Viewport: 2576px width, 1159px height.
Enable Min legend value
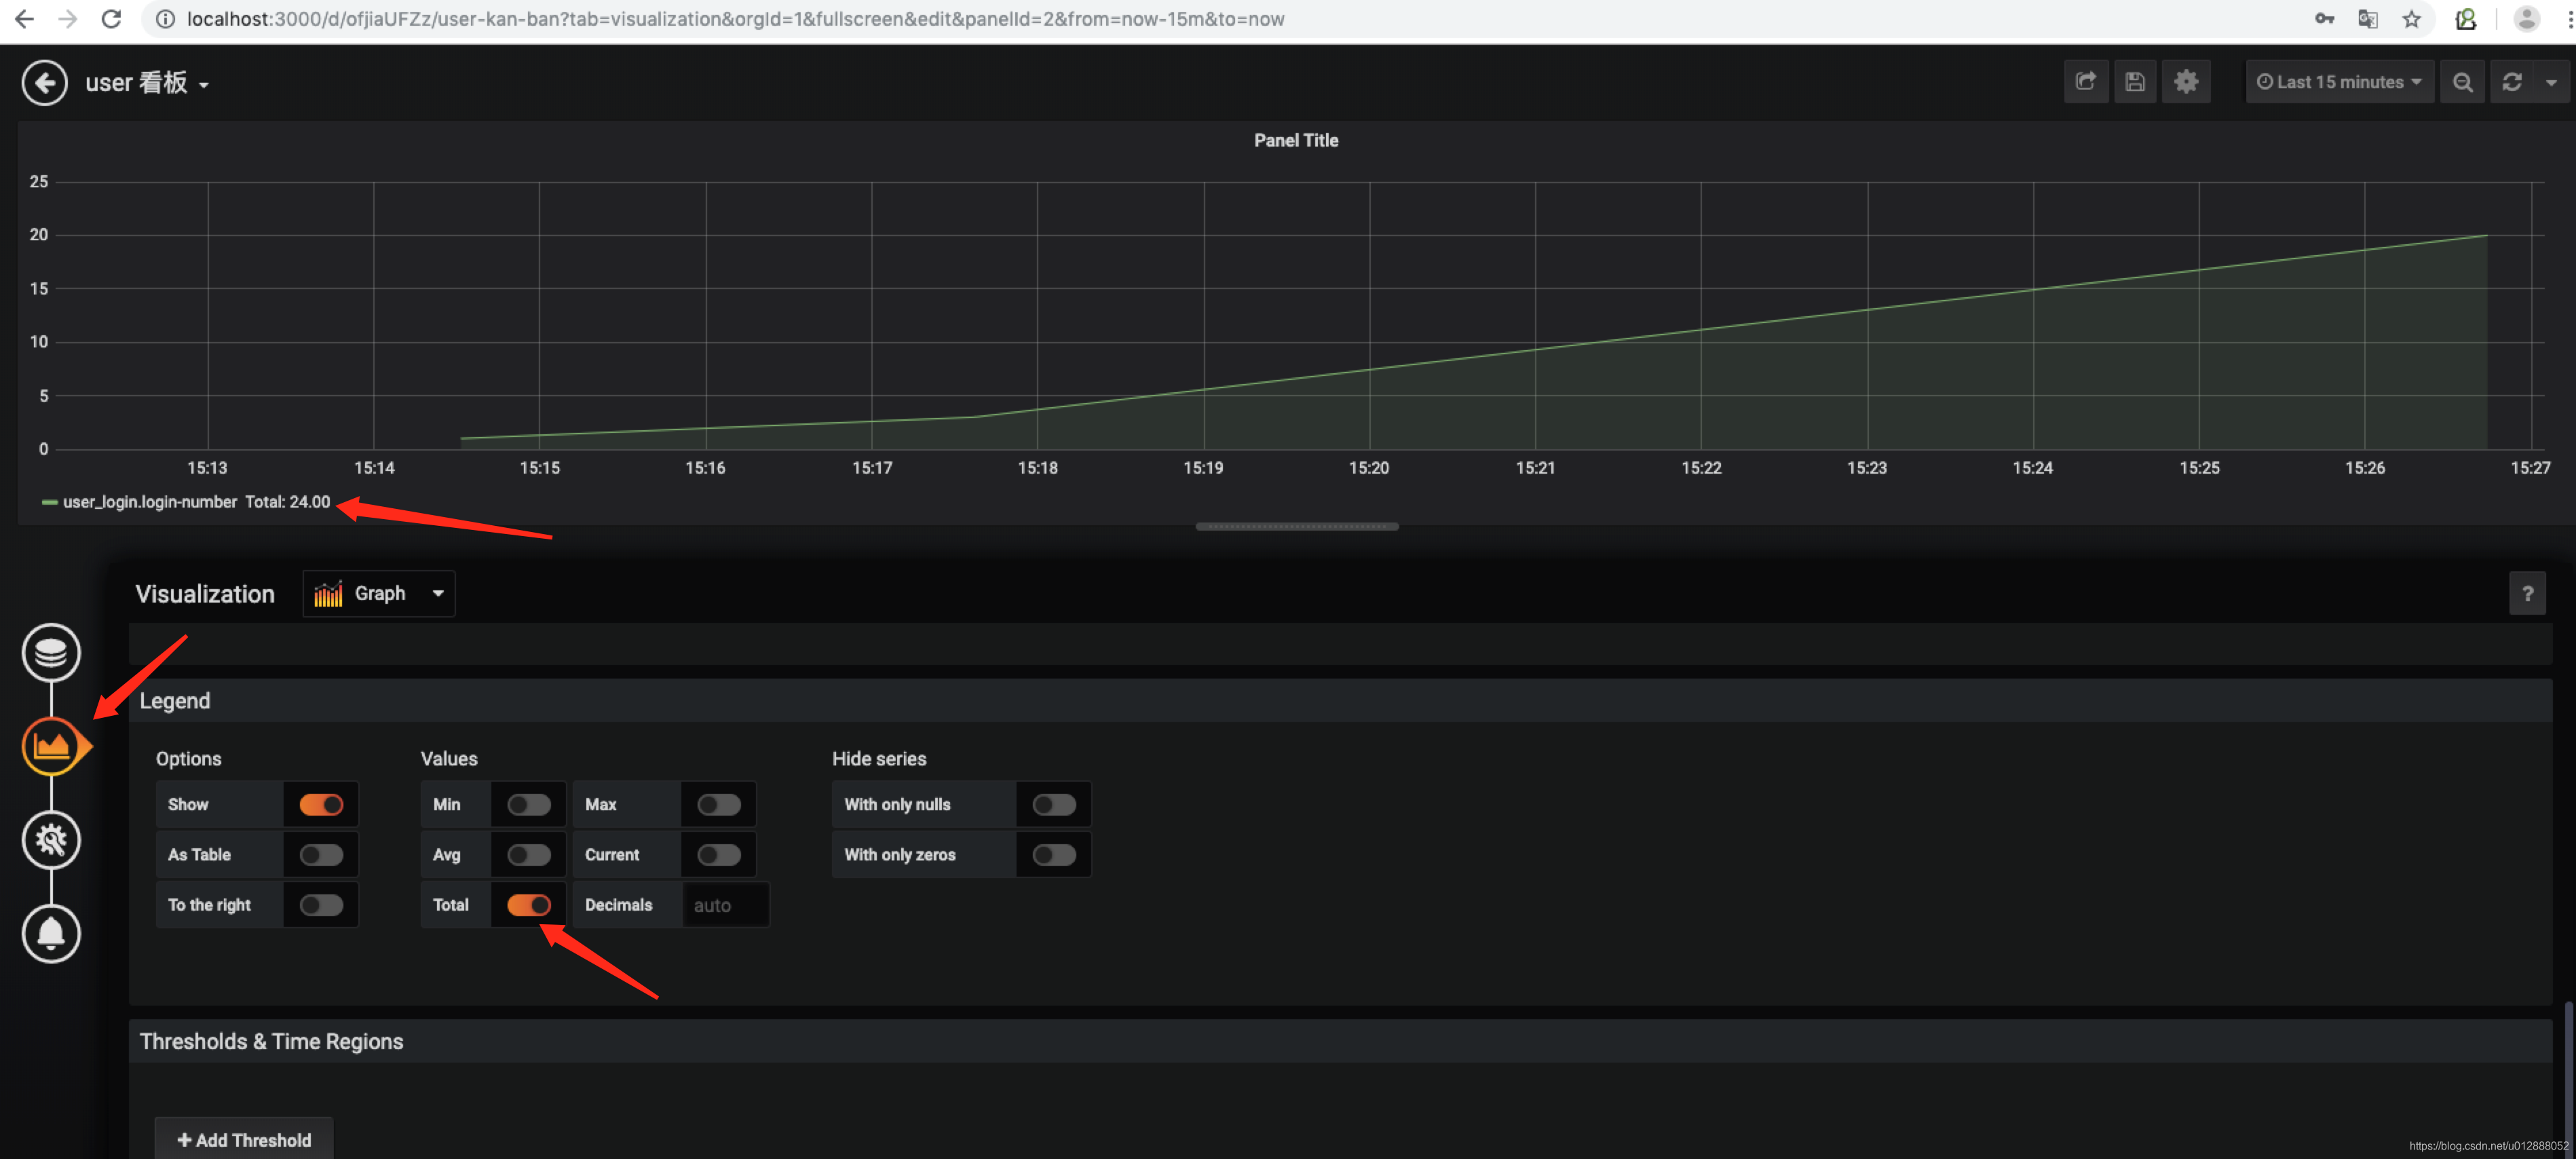[528, 805]
